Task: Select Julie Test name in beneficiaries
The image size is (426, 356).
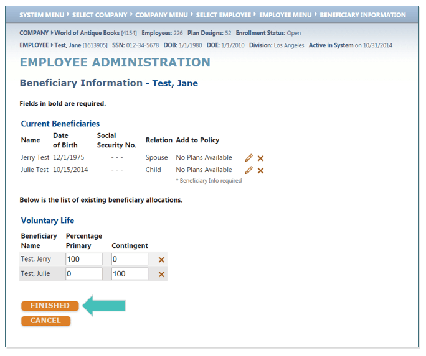Action: tap(34, 170)
